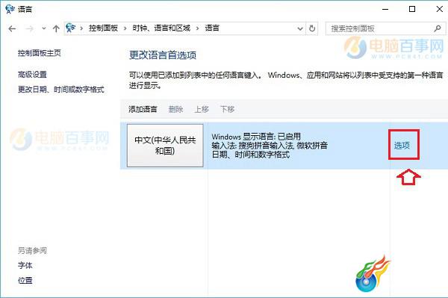
Task: Go up one level with up arrow
Action: (56, 28)
